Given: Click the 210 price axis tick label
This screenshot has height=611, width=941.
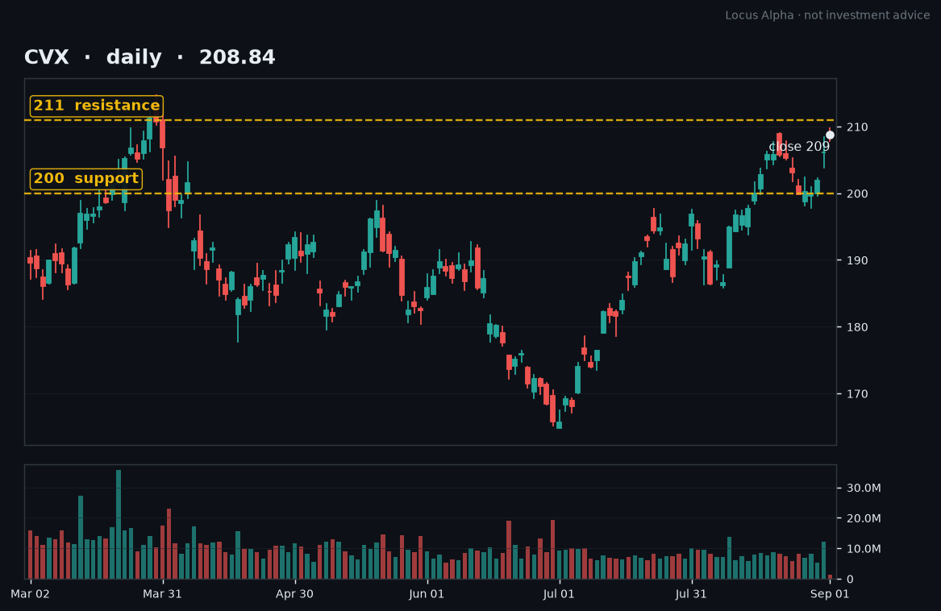Looking at the screenshot, I should point(857,127).
